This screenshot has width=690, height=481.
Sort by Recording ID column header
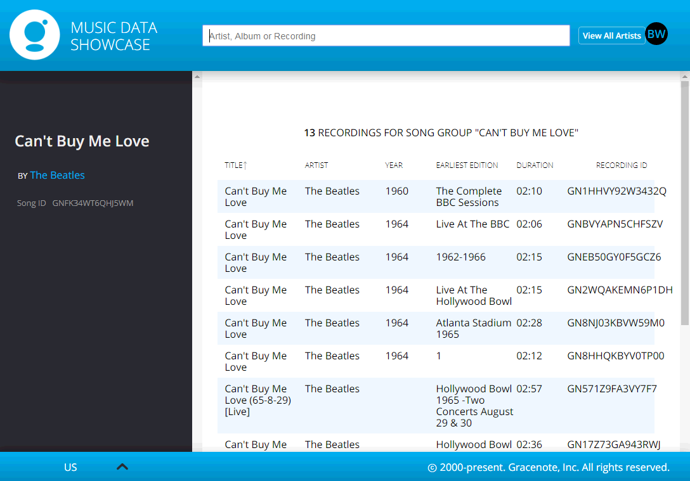(621, 165)
